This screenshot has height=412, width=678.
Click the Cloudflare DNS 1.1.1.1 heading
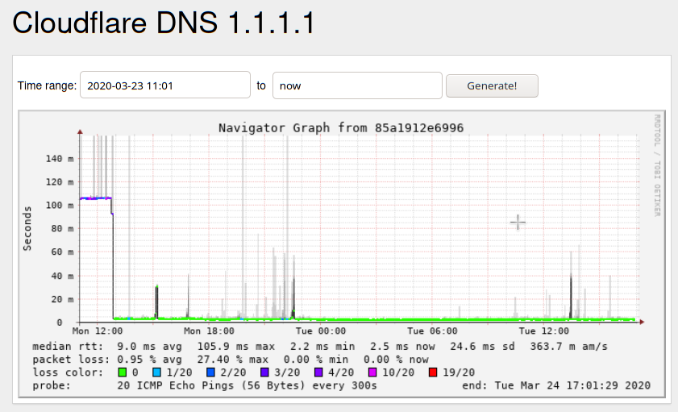point(164,23)
